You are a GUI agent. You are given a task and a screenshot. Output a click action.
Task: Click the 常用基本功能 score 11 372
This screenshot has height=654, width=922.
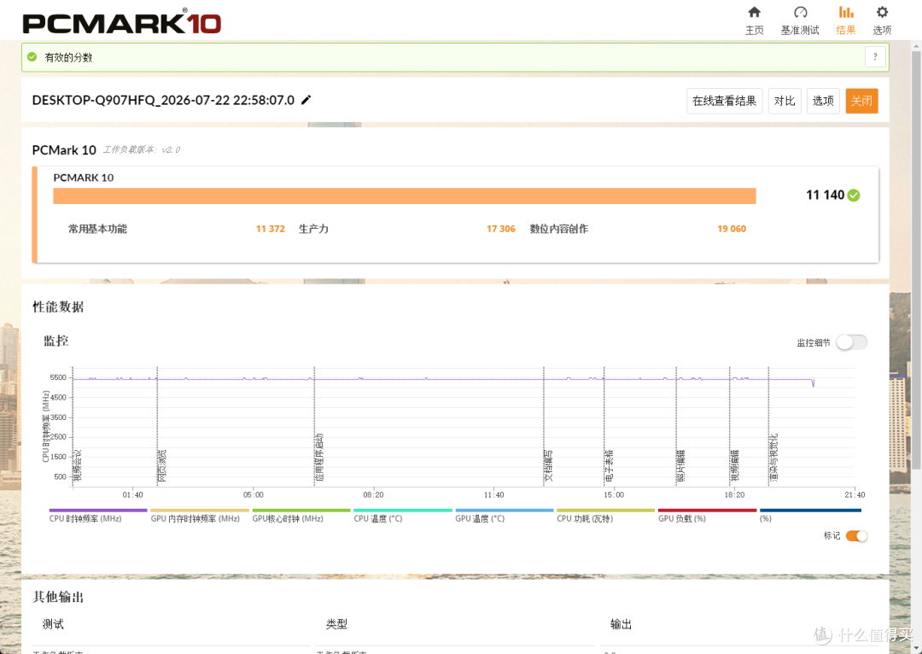271,229
